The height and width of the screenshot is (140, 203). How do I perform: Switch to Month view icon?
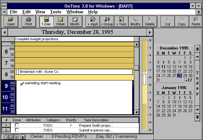[75, 21]
